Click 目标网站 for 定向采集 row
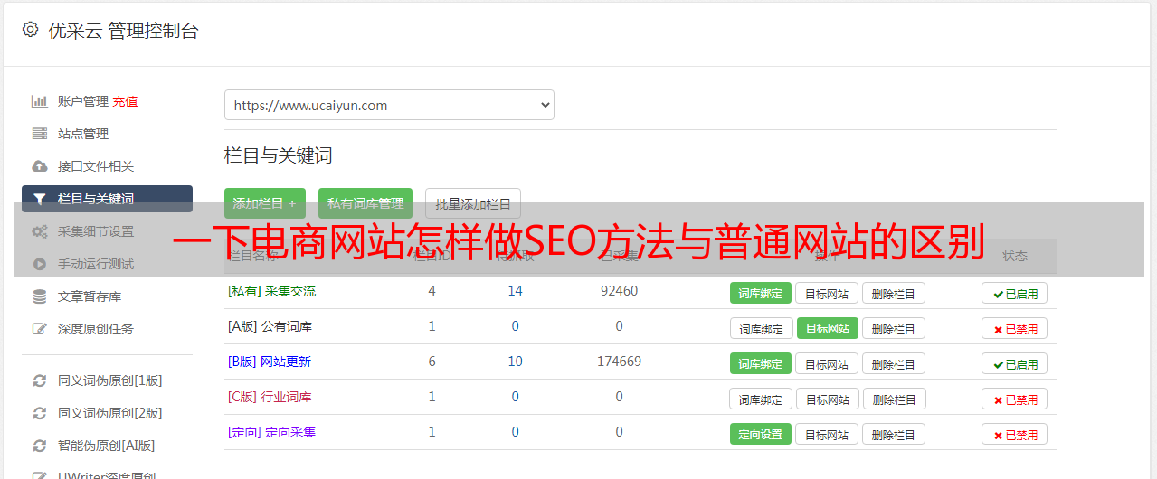1157x479 pixels. (827, 434)
